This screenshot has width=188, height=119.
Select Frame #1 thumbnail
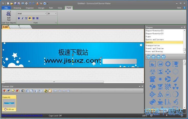click(x=9, y=103)
